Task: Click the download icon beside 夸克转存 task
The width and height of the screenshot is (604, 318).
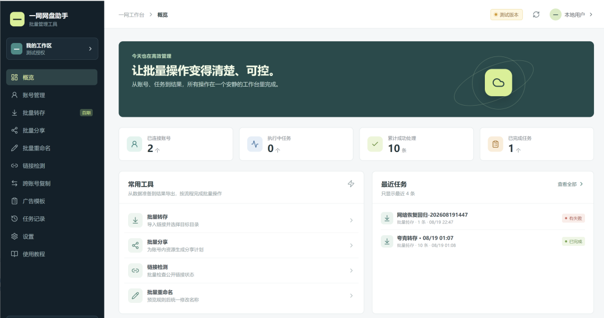Action: coord(387,241)
